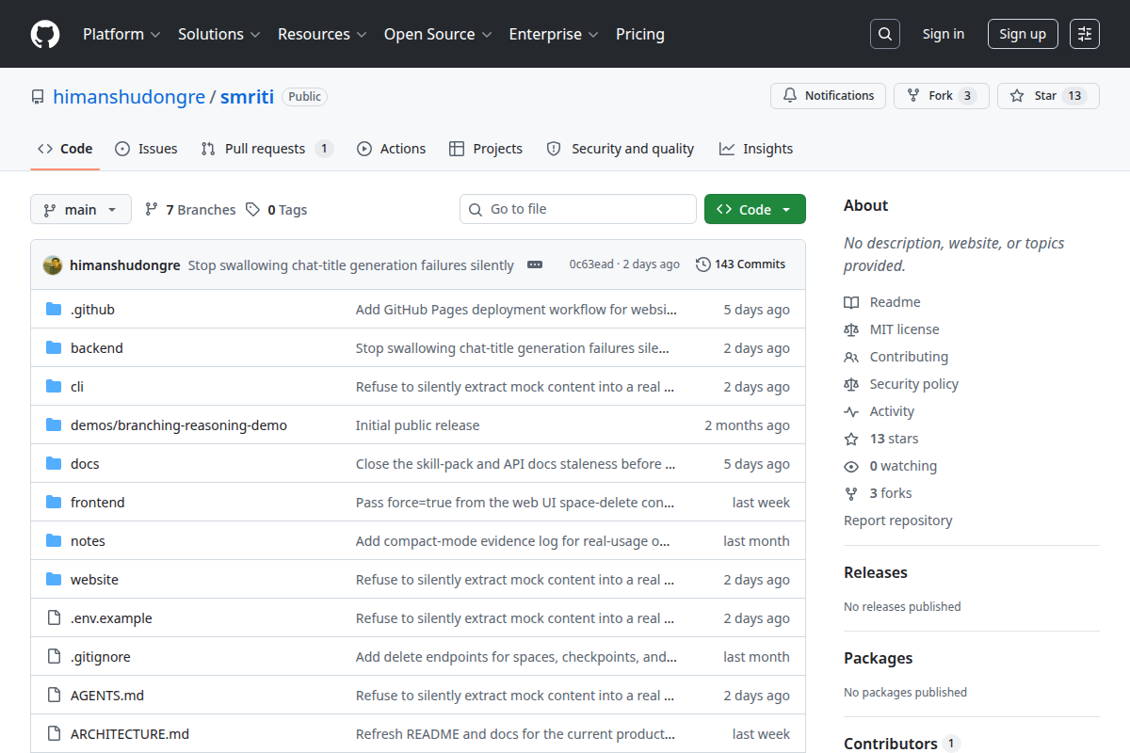The width and height of the screenshot is (1130, 753).
Task: Open Pricing in the top navigation
Action: point(640,34)
